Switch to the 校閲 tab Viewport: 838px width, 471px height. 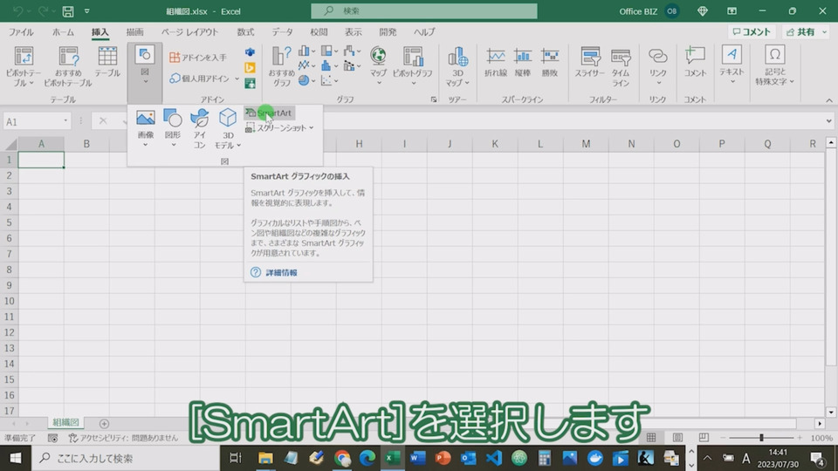click(x=319, y=32)
